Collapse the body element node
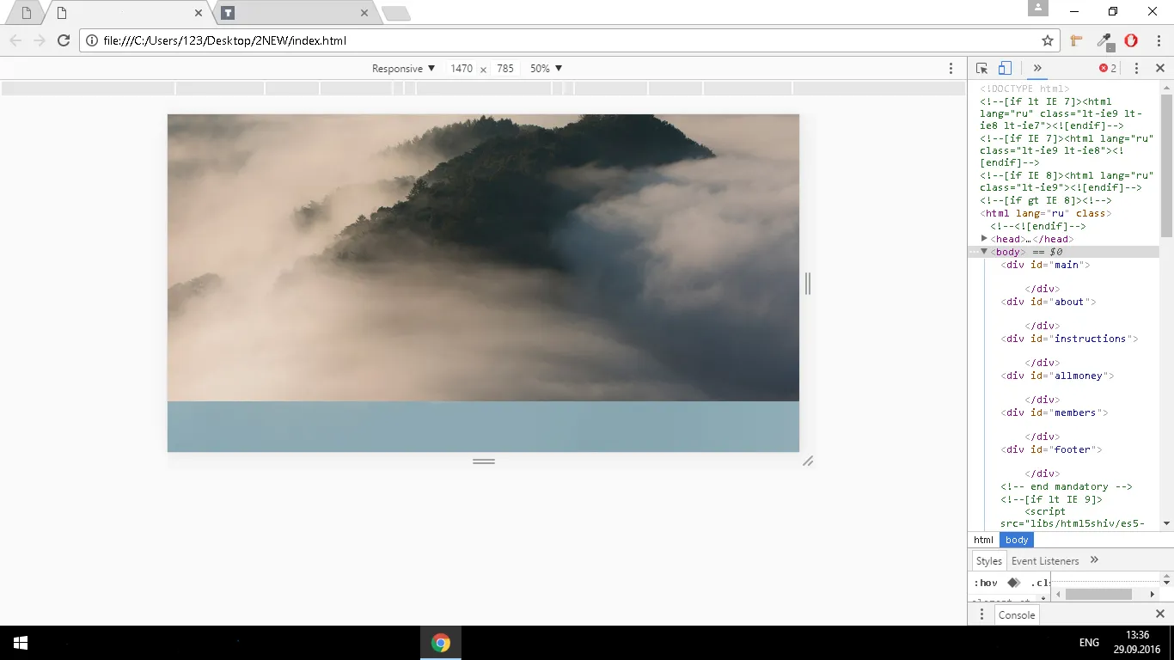The height and width of the screenshot is (660, 1174). pyautogui.click(x=985, y=252)
